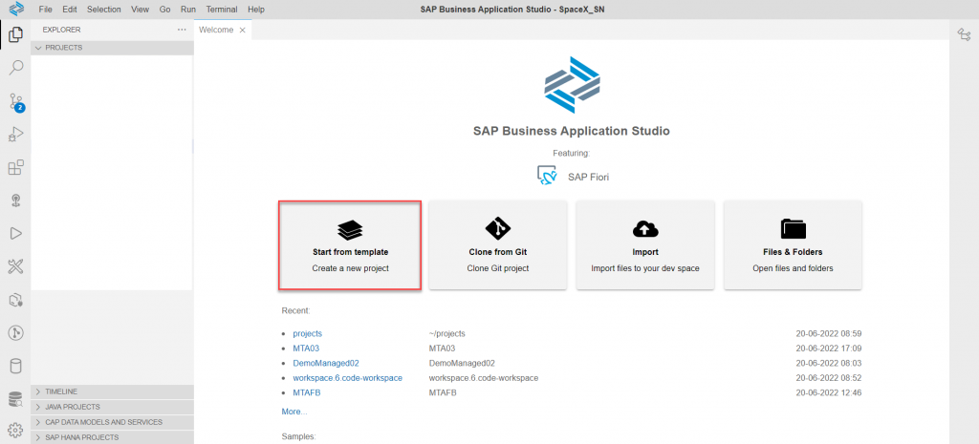
Task: Click the cloud upload Import icon
Action: coord(645,229)
